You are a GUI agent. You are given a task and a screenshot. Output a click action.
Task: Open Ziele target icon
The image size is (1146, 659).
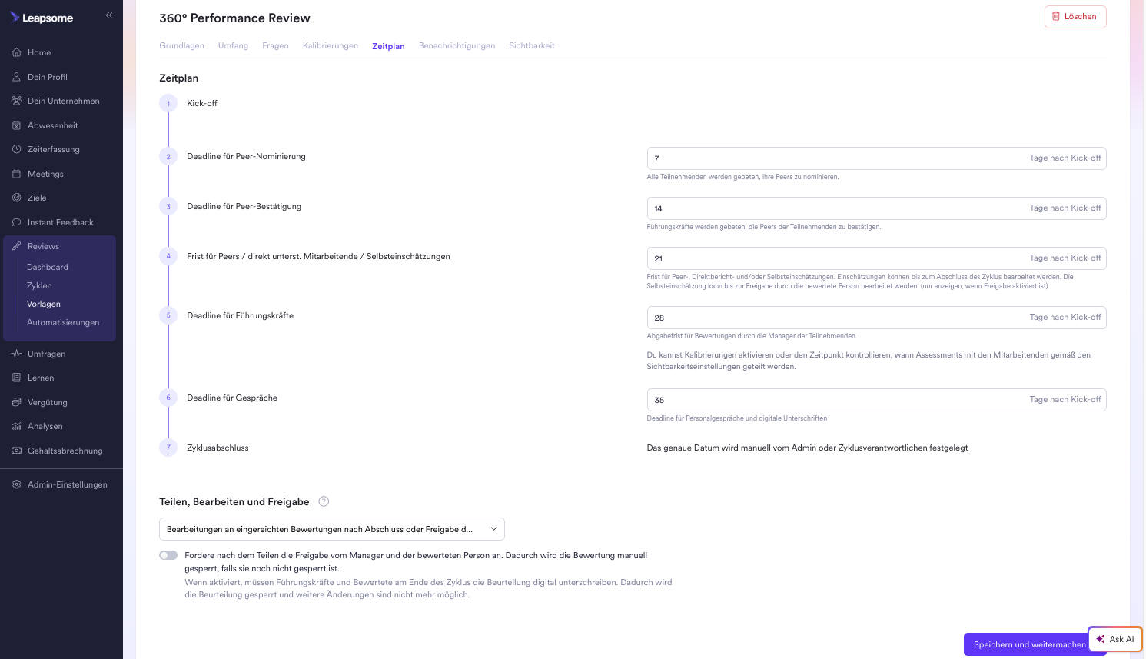16,198
